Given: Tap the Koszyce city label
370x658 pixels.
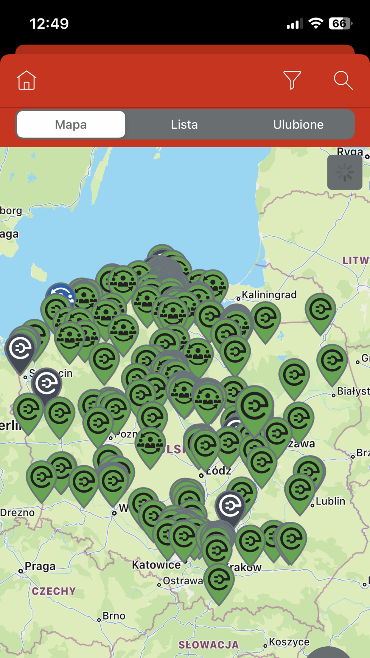Looking at the screenshot, I should tap(289, 642).
